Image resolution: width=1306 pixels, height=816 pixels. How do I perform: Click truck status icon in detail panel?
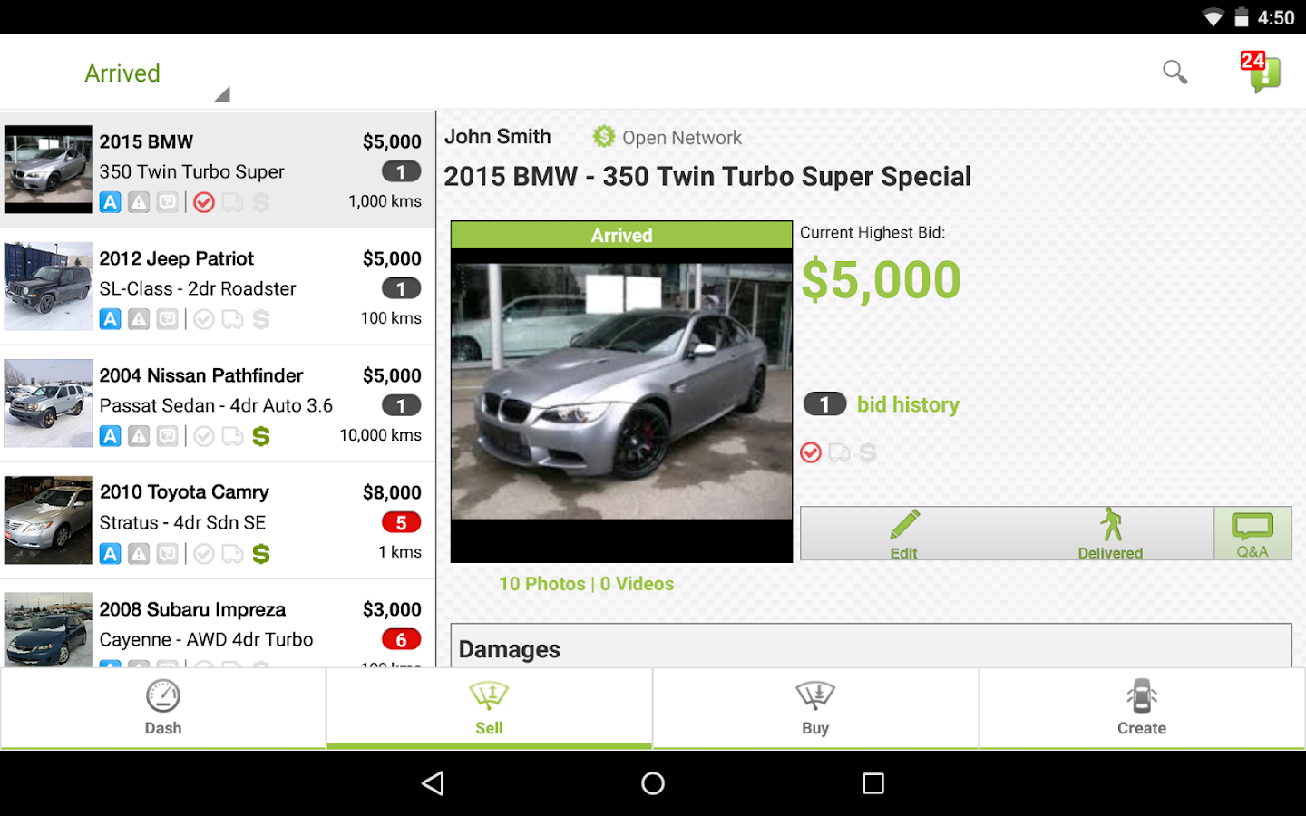click(840, 452)
